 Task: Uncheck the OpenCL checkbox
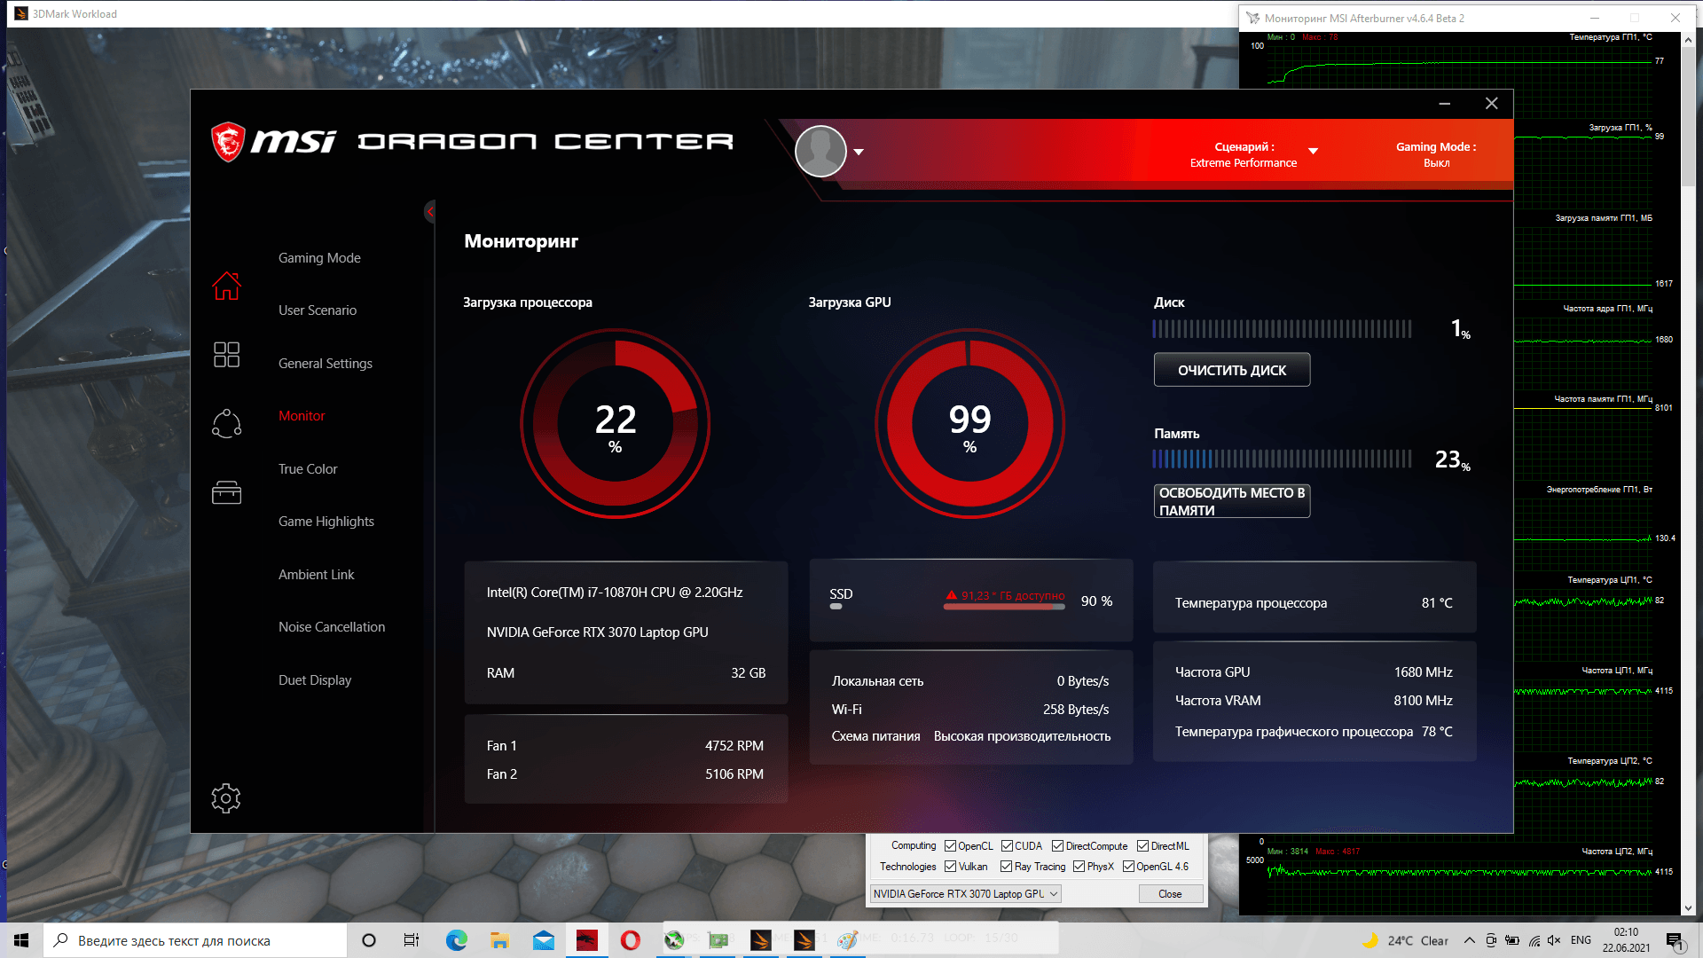[x=950, y=846]
